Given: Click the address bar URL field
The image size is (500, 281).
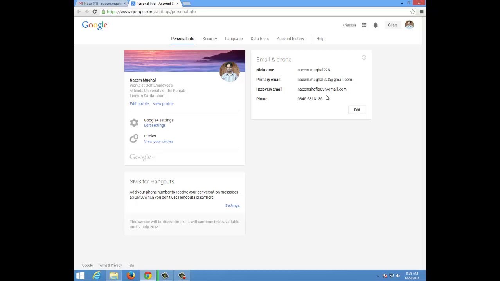Looking at the screenshot, I should pos(254,12).
